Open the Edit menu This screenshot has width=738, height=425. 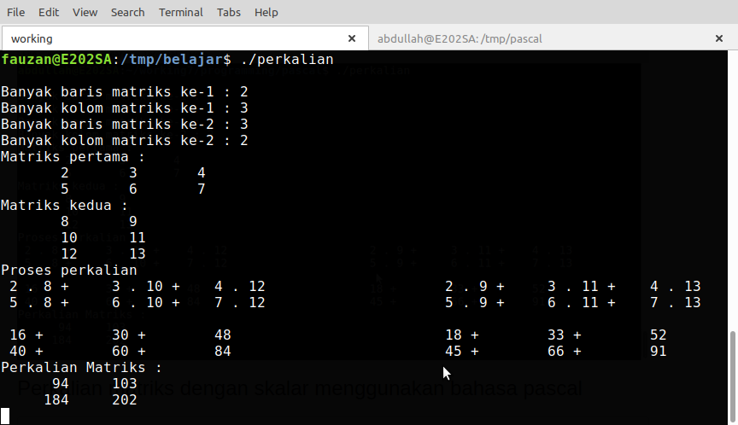point(49,12)
